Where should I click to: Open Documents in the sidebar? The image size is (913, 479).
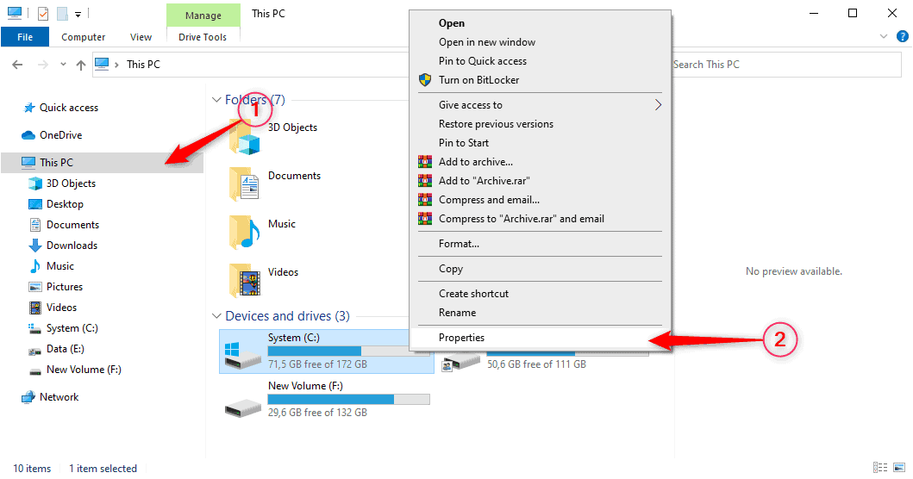pyautogui.click(x=72, y=225)
